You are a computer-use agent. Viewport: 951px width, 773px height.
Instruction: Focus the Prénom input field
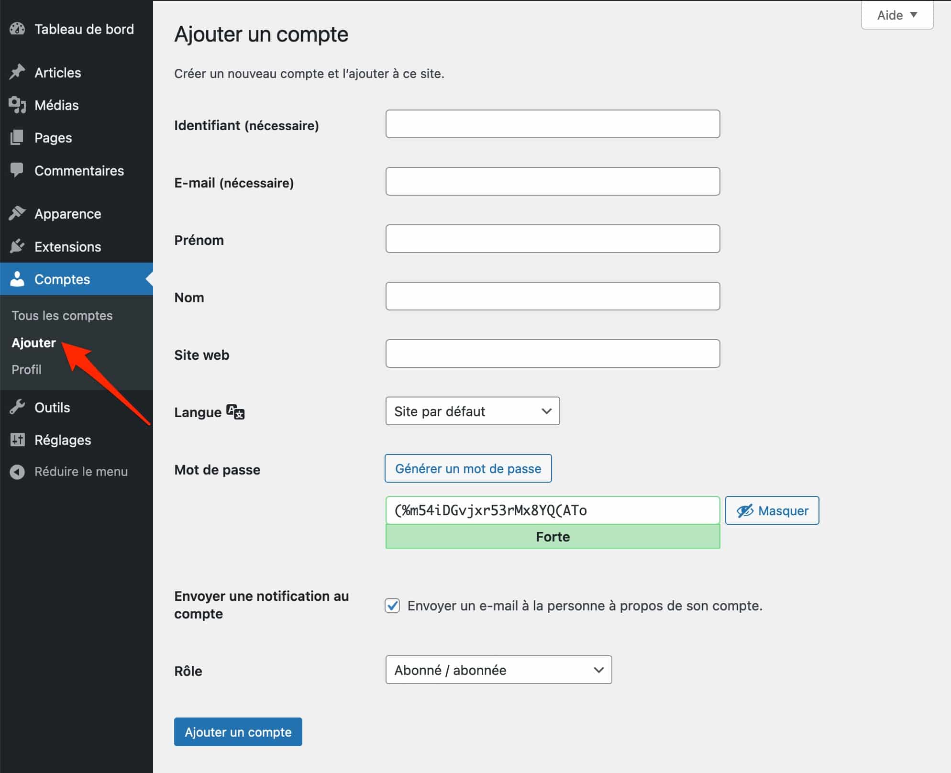coord(553,239)
